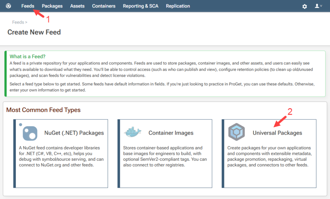Switch to the Replication section
Viewport: 330px width, 199px height.
coord(178,6)
